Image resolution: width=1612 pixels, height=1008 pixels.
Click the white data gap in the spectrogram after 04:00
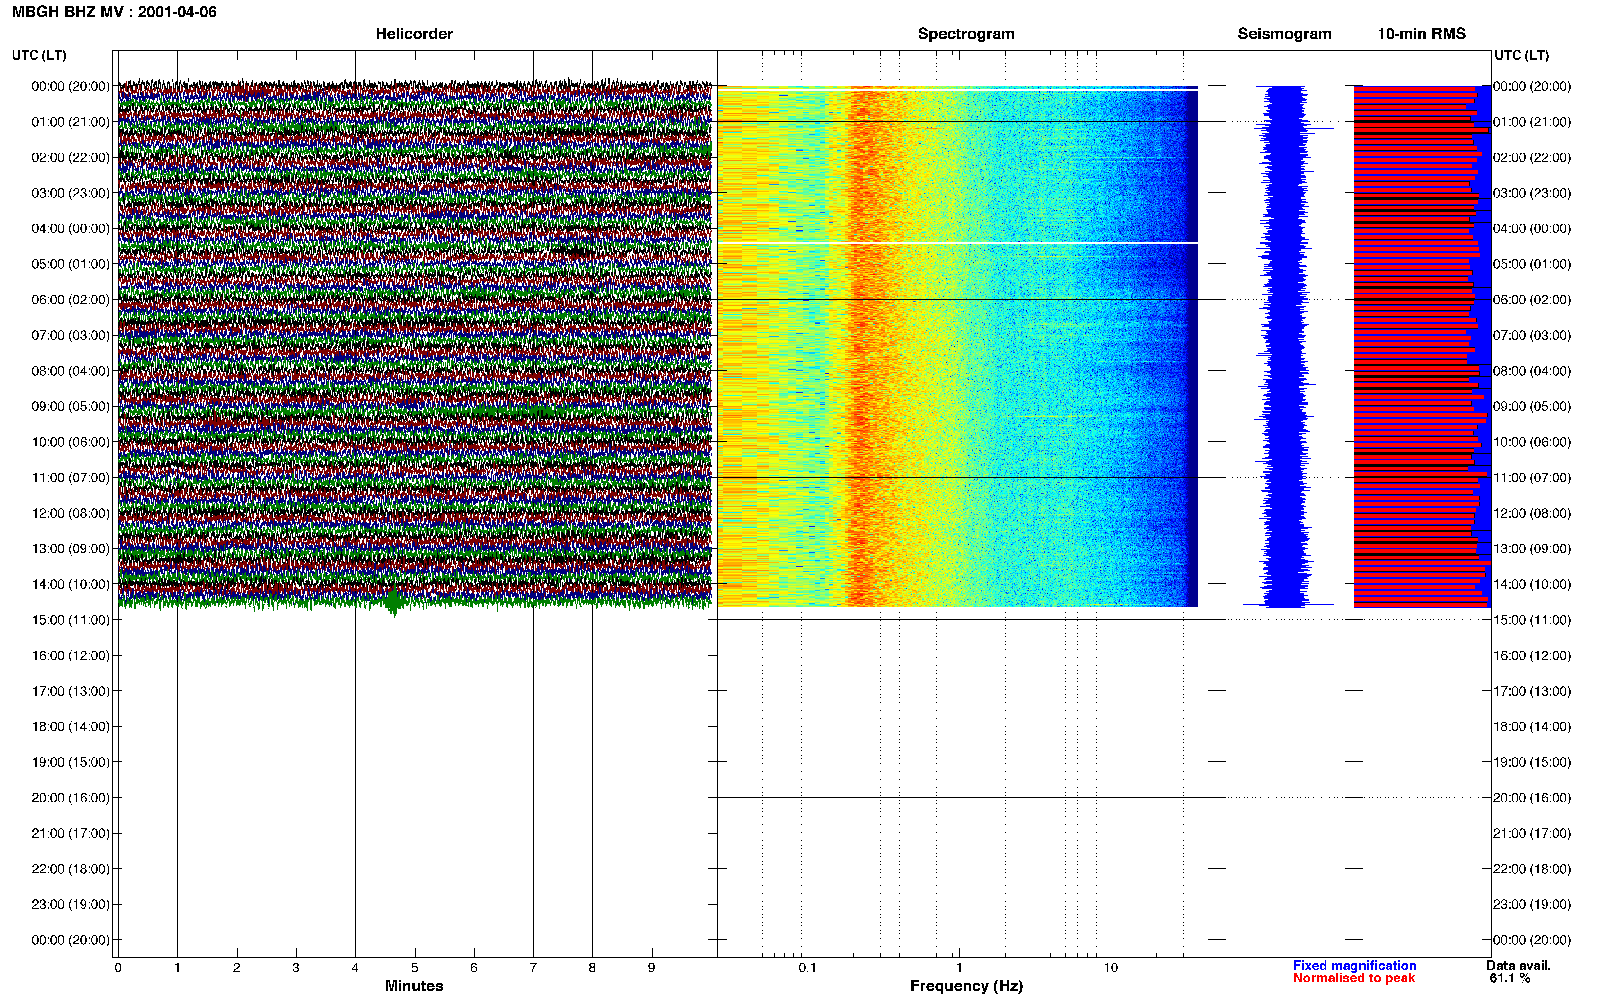pos(957,243)
